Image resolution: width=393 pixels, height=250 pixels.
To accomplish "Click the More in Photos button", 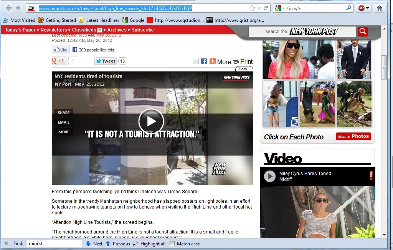I will coord(353,136).
